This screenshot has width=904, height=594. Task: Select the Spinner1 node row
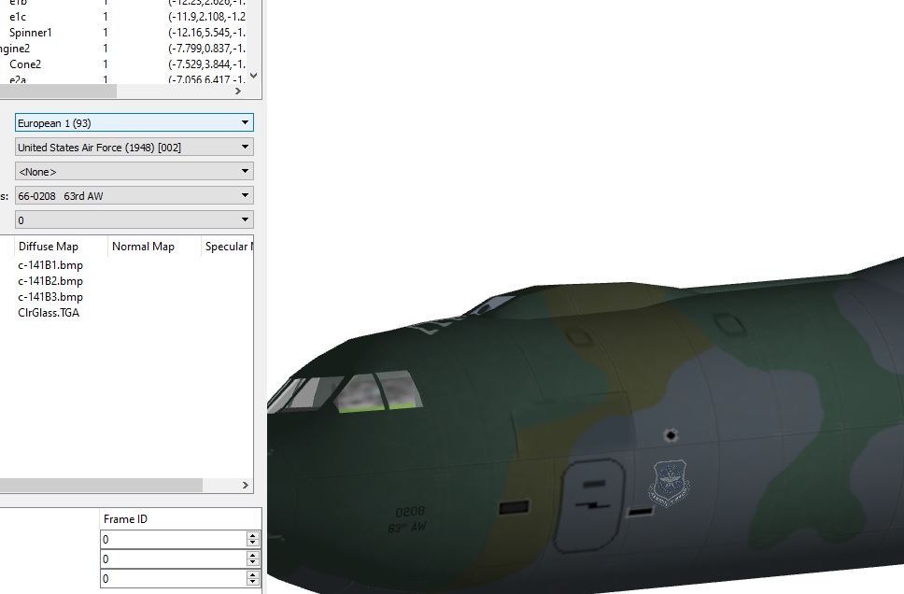[122, 33]
